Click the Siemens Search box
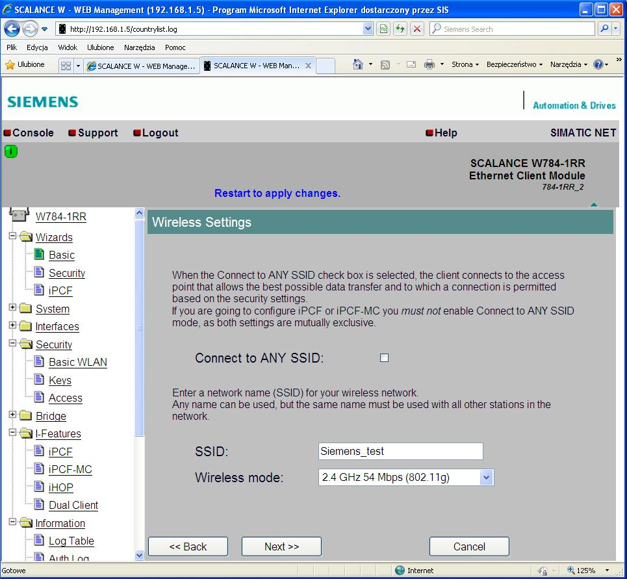This screenshot has width=627, height=579. click(512, 29)
